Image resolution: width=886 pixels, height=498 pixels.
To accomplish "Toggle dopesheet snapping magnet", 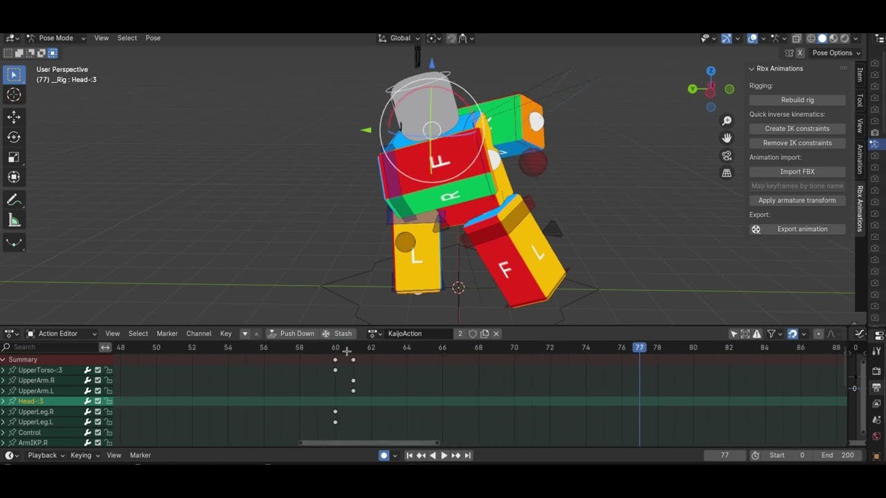I will (793, 333).
